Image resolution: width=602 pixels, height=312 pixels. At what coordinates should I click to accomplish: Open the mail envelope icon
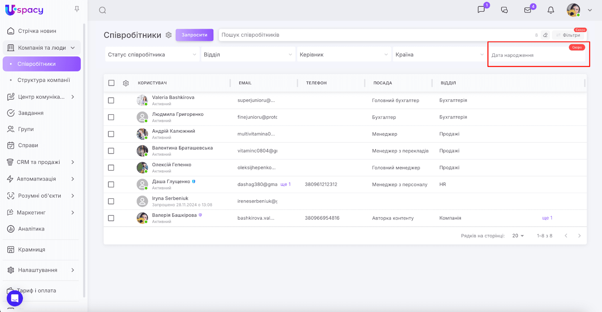(x=528, y=10)
